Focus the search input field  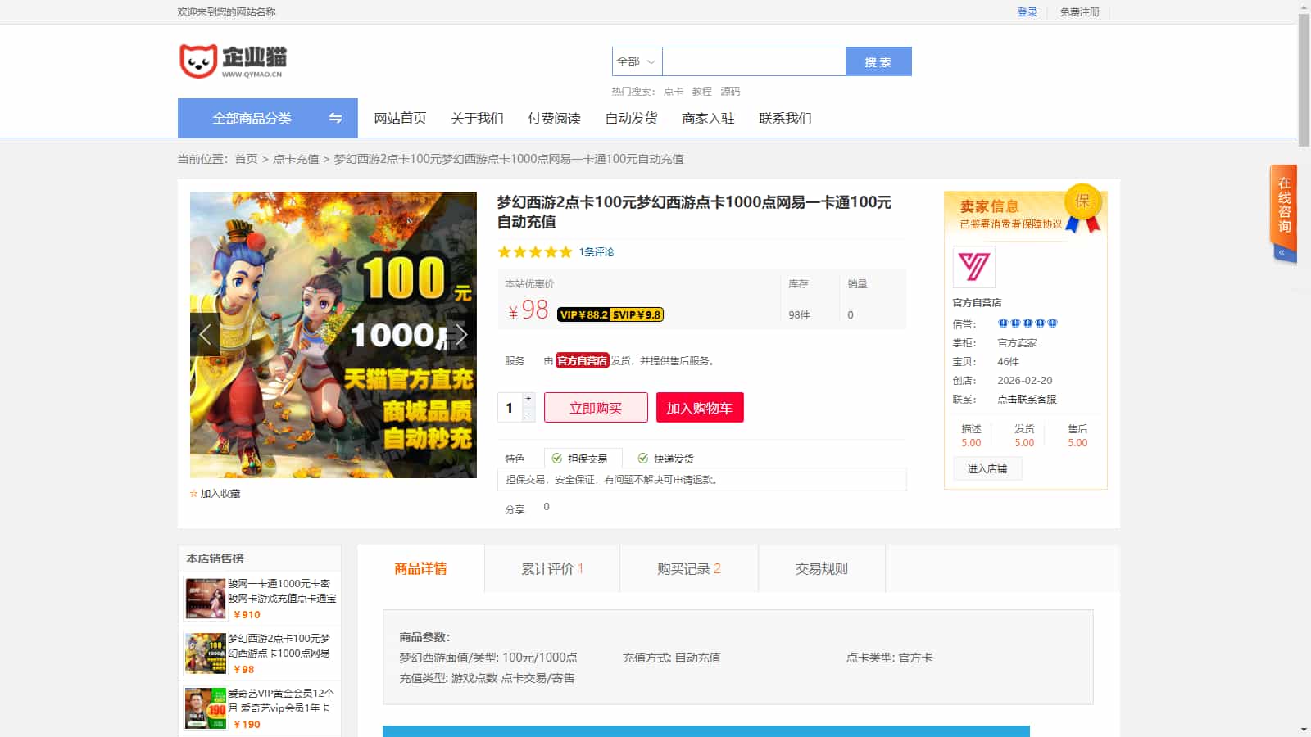pyautogui.click(x=753, y=61)
